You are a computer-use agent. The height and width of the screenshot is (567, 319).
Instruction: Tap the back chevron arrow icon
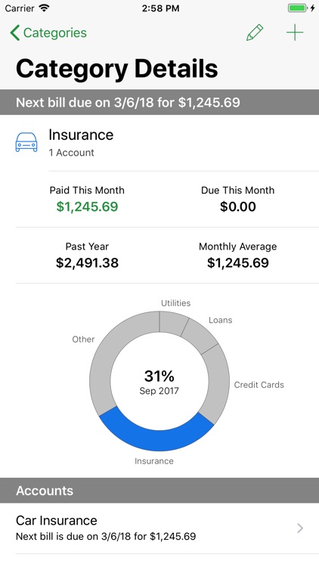click(x=15, y=33)
